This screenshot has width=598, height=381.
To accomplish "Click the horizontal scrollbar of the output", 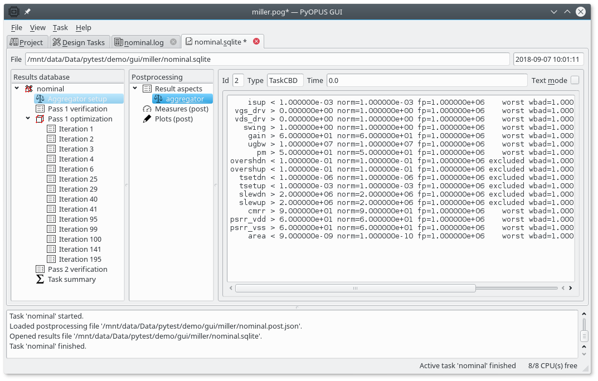I will pos(355,288).
